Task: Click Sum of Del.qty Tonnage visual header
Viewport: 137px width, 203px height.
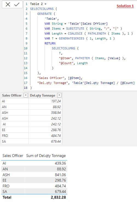Action: point(46,156)
